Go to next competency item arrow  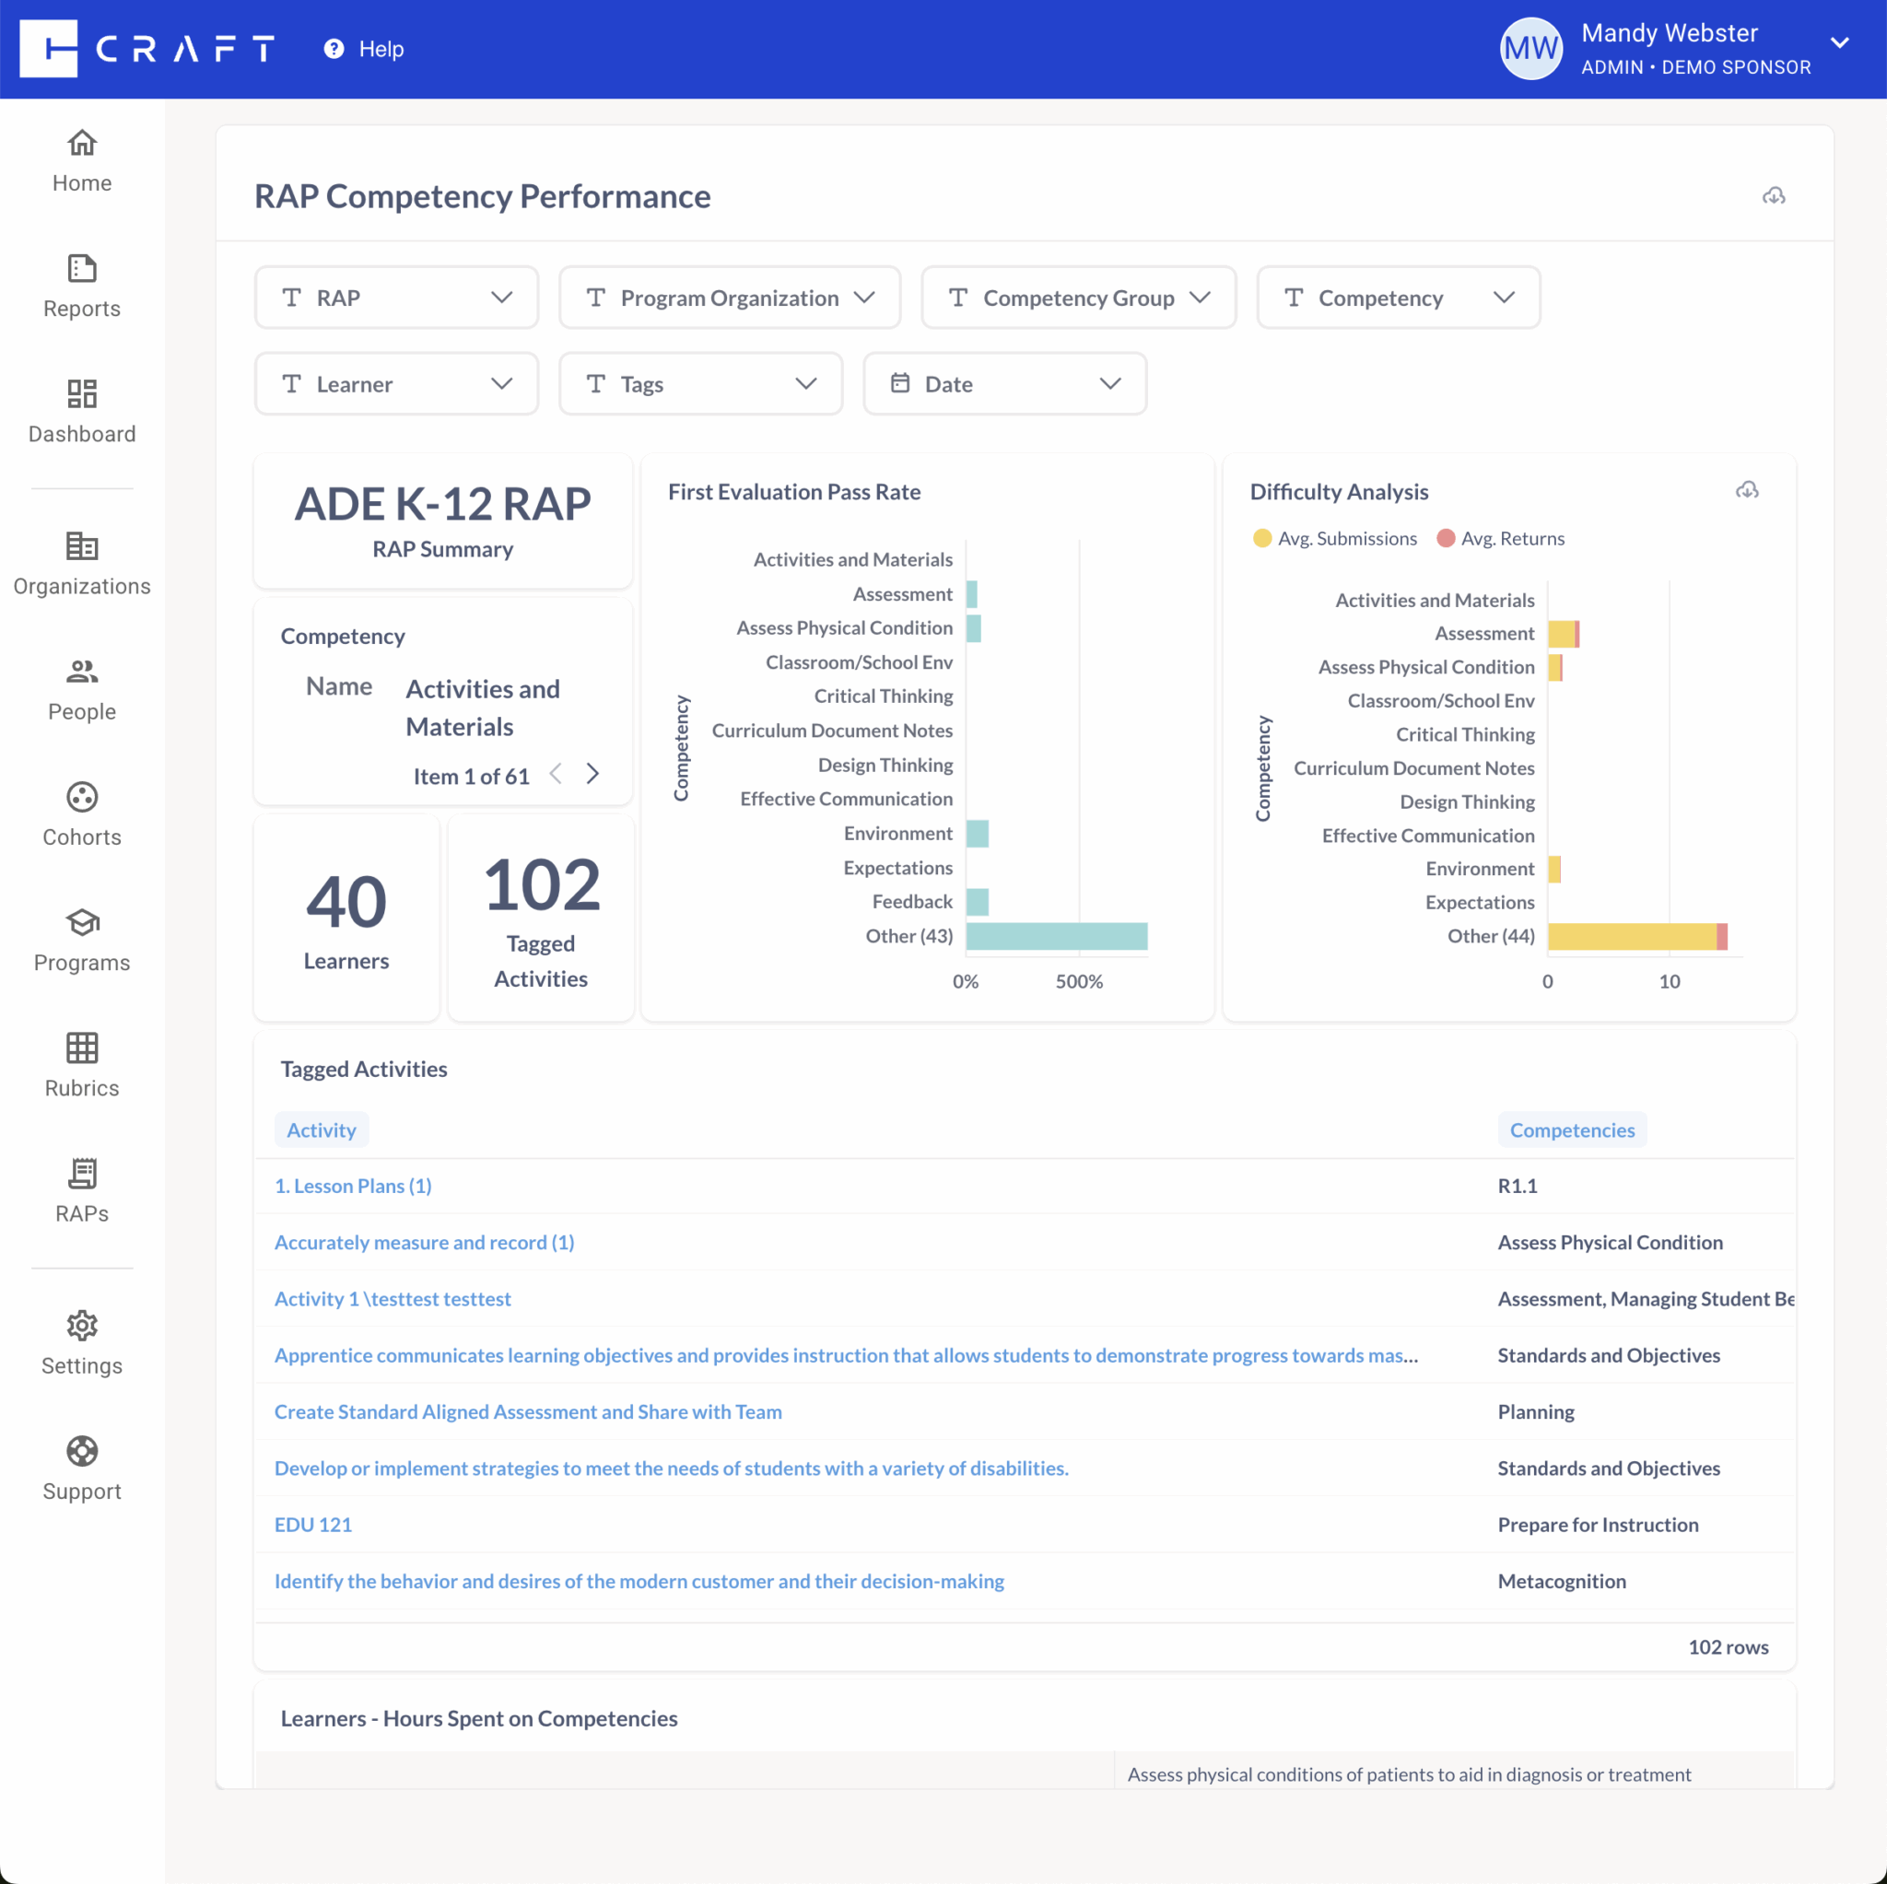[x=592, y=775]
